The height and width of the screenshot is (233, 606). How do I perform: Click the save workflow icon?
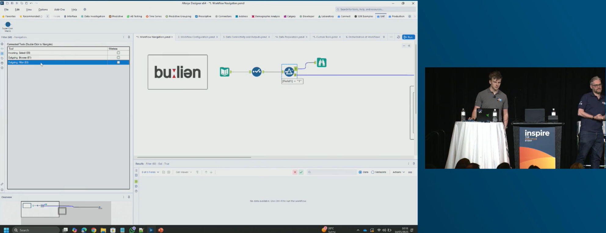coord(12,3)
